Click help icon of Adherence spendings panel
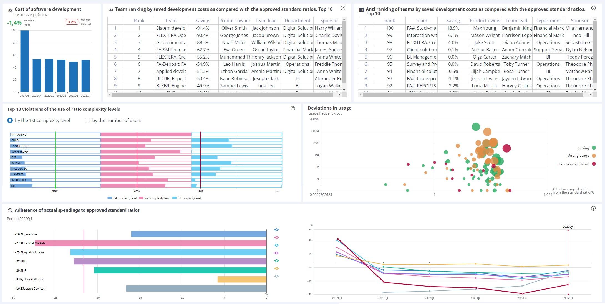The image size is (605, 304). (x=593, y=208)
